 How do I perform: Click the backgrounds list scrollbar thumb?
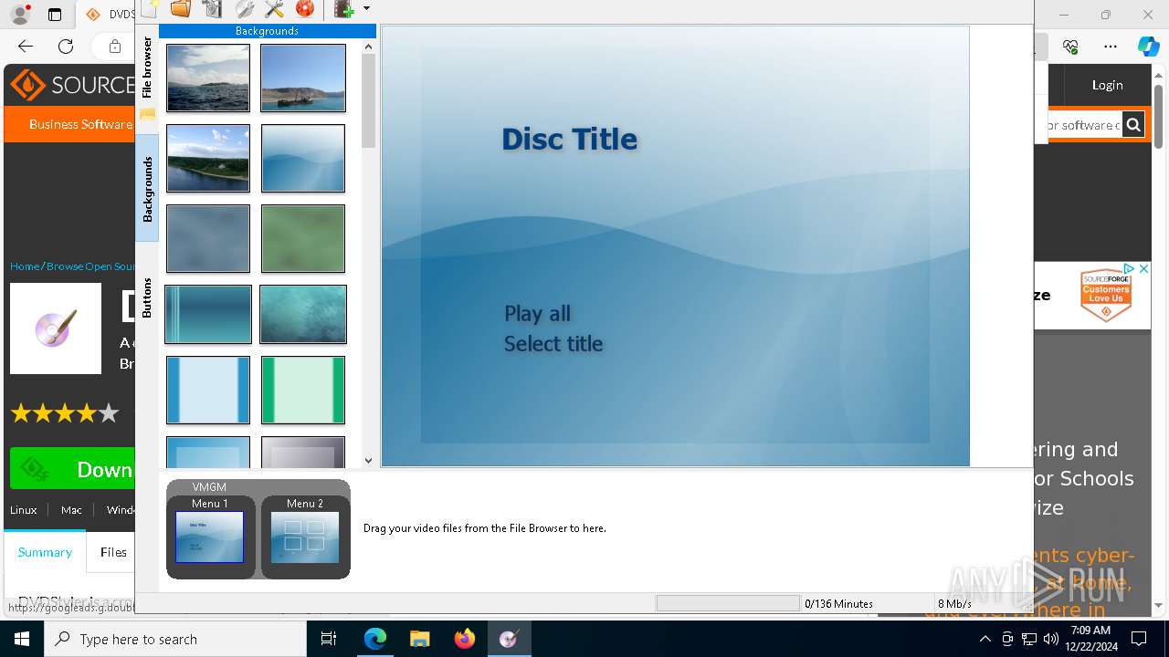point(369,100)
